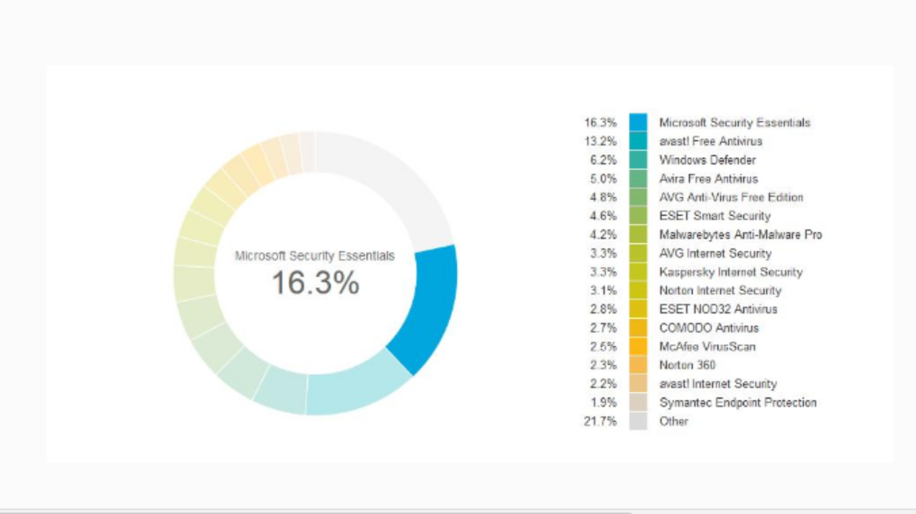Select the McAfee VirusScan legend label
This screenshot has height=514, width=916.
coord(706,346)
